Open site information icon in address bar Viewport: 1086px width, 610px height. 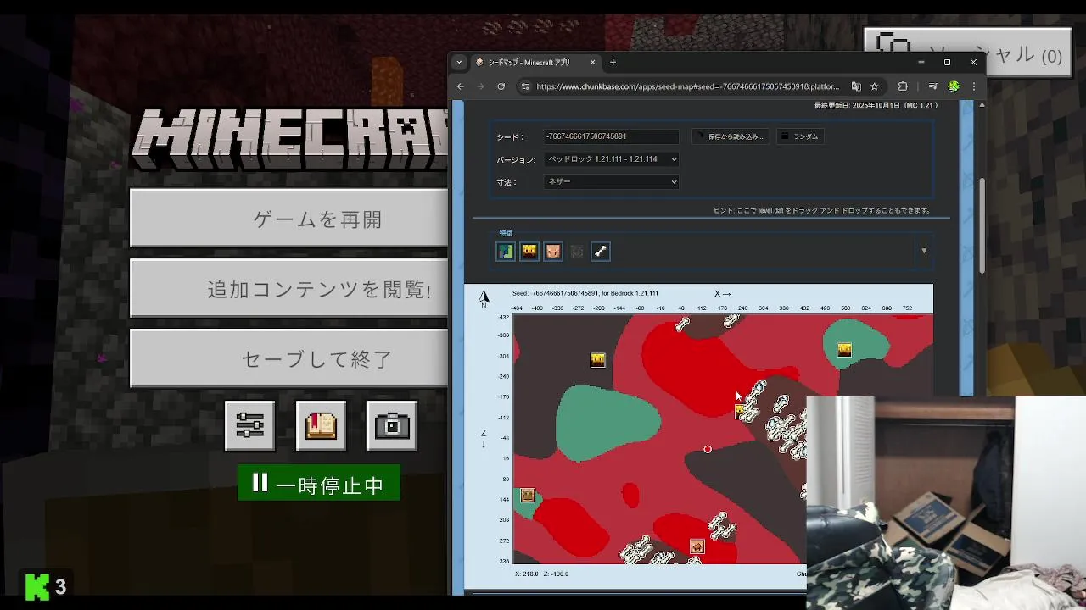pos(525,86)
